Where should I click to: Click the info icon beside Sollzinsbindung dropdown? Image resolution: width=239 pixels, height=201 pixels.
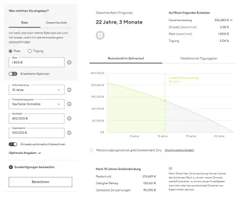(x=69, y=90)
